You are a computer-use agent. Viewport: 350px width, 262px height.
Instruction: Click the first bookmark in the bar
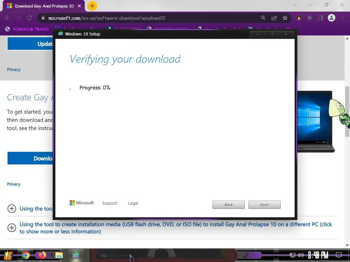tap(27, 29)
